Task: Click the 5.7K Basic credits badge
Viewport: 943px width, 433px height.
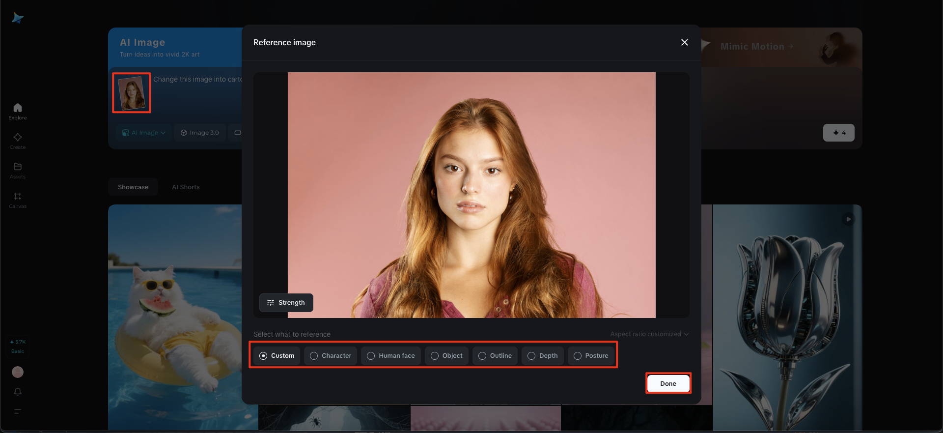Action: [x=18, y=346]
